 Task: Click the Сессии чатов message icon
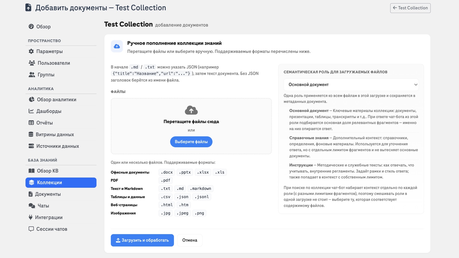pyautogui.click(x=31, y=229)
